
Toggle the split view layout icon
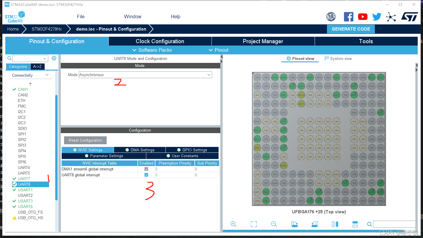(x=355, y=224)
